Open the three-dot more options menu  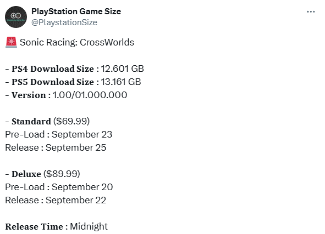(311, 12)
